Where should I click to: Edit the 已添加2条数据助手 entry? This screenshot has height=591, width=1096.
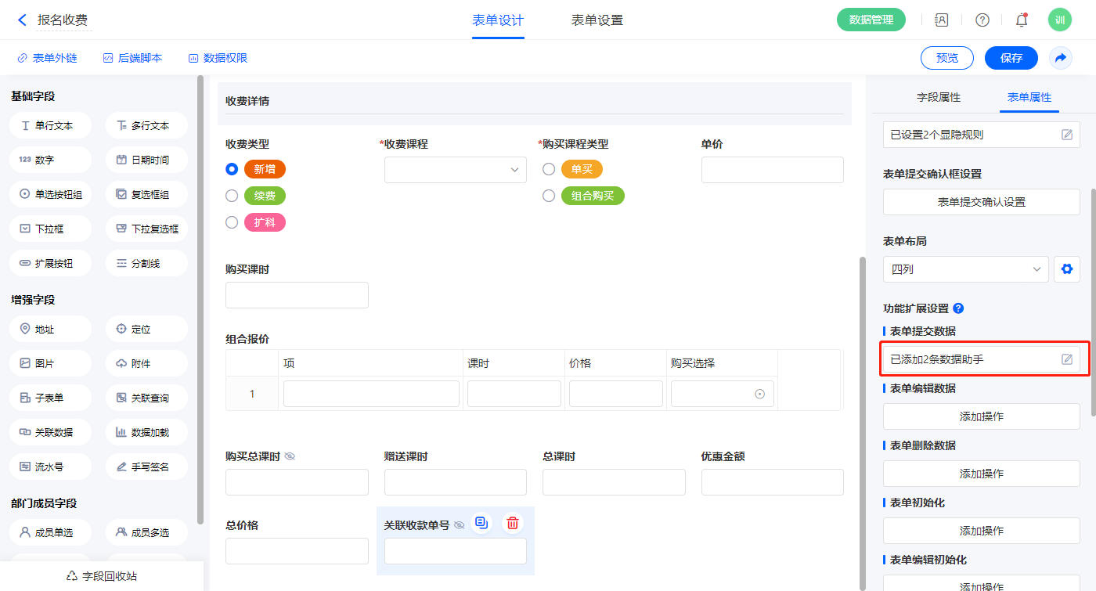1066,359
